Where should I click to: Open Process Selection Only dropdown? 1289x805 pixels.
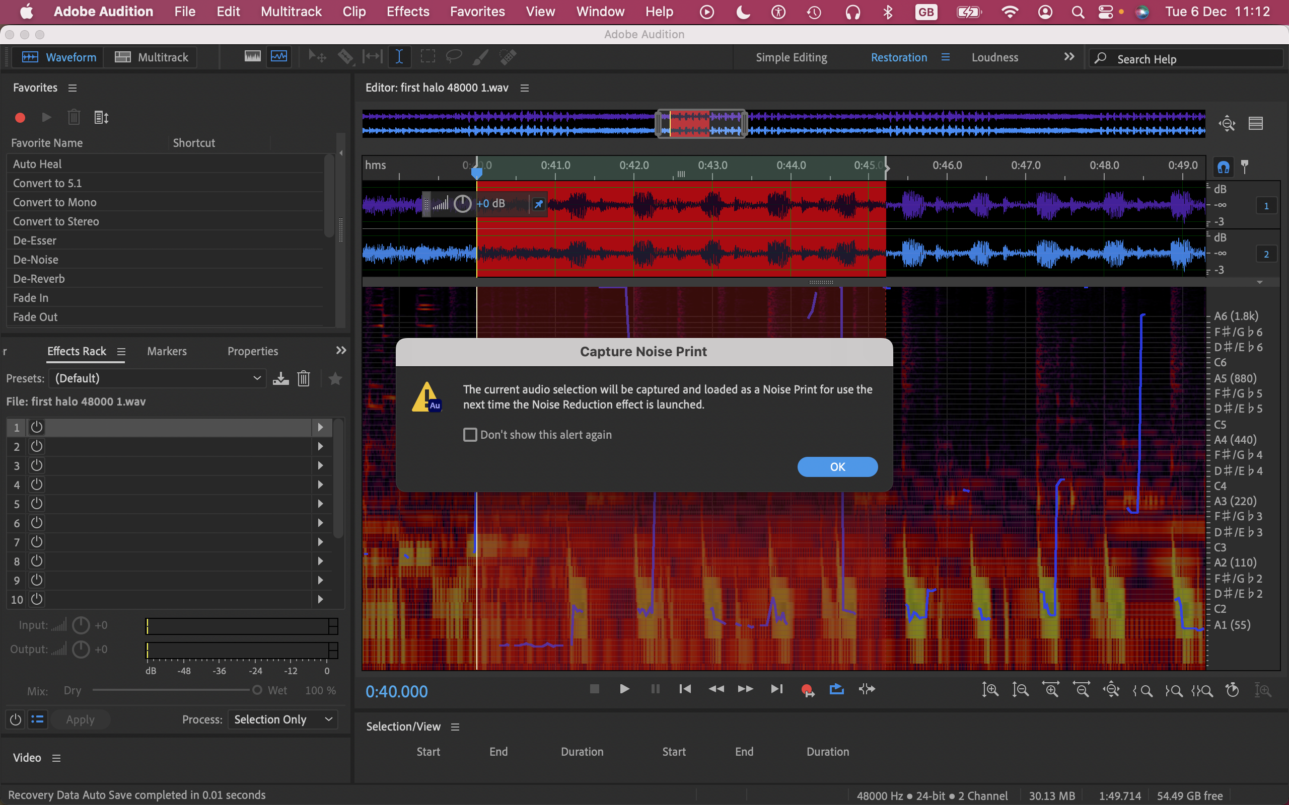pos(283,720)
